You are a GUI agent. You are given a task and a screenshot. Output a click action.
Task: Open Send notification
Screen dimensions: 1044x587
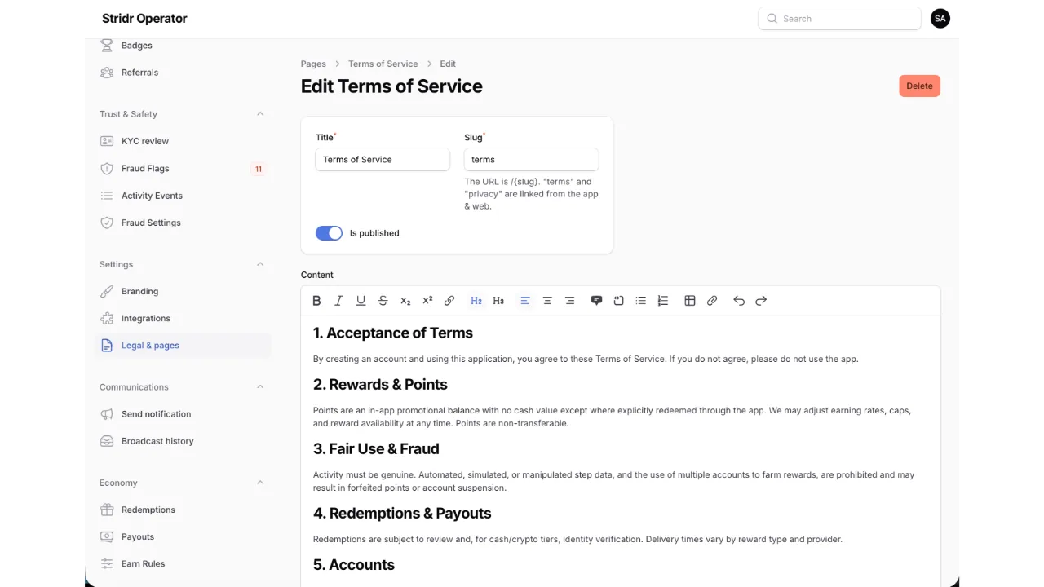coord(183,414)
